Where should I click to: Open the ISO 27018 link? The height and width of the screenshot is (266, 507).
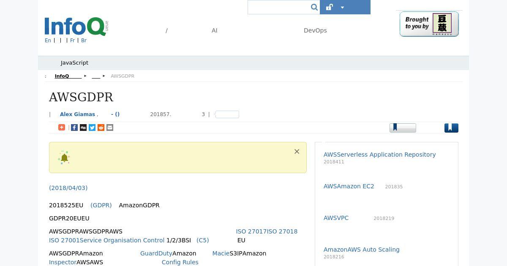tap(282, 231)
